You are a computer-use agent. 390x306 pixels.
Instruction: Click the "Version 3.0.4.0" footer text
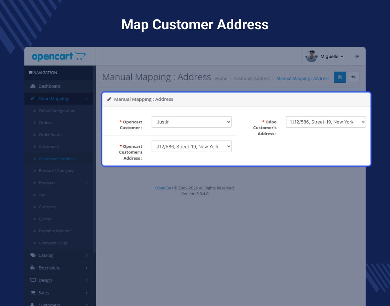pyautogui.click(x=195, y=194)
